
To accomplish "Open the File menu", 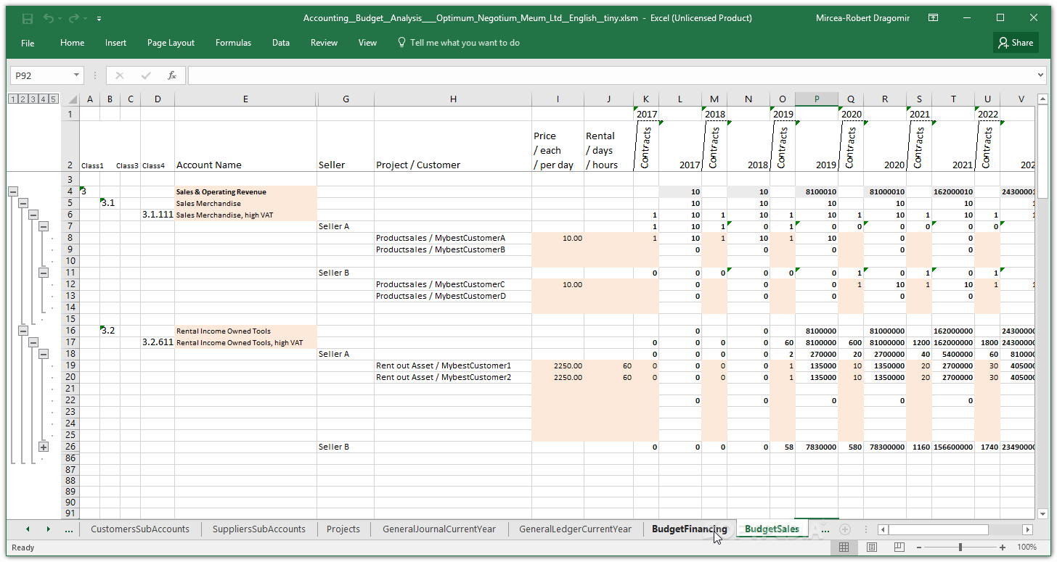I will click(x=28, y=43).
